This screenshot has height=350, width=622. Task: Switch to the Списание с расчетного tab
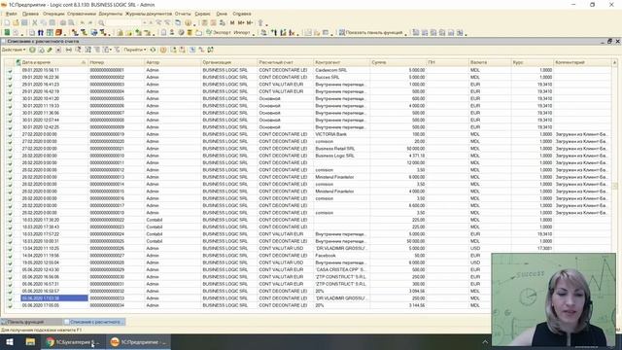coord(94,322)
